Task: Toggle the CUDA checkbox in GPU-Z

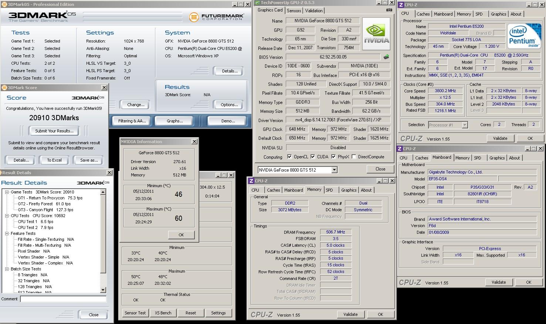Action: coord(313,157)
